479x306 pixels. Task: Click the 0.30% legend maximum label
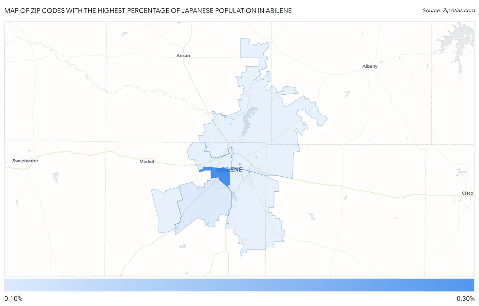point(465,299)
